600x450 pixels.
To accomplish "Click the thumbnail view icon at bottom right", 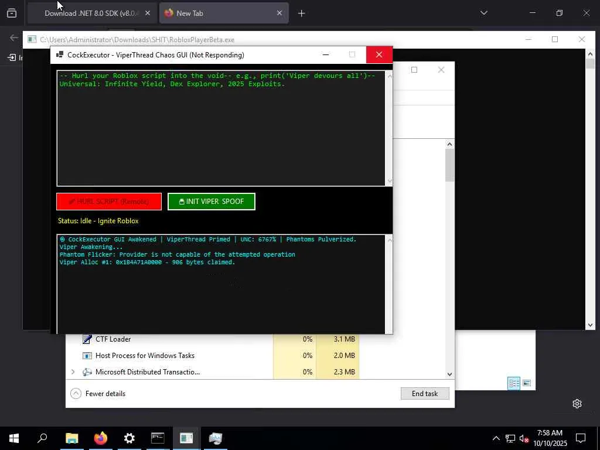I will tap(527, 383).
